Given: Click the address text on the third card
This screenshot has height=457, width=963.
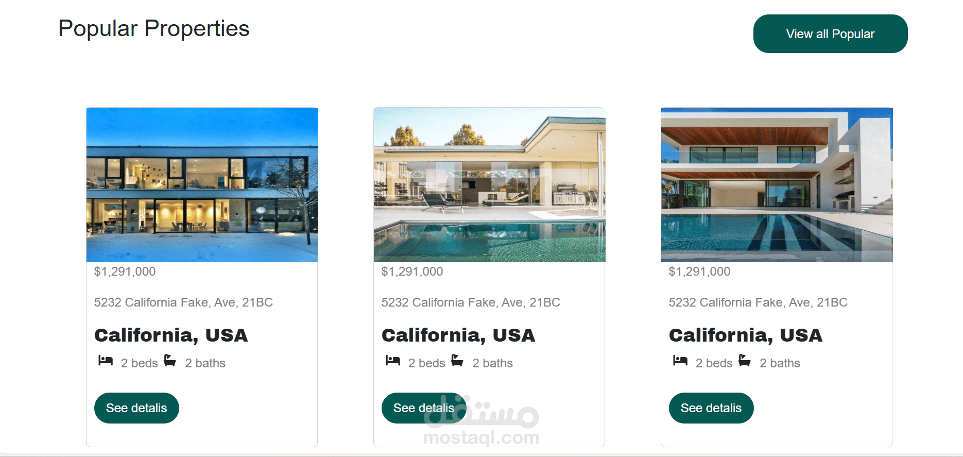Looking at the screenshot, I should (758, 302).
